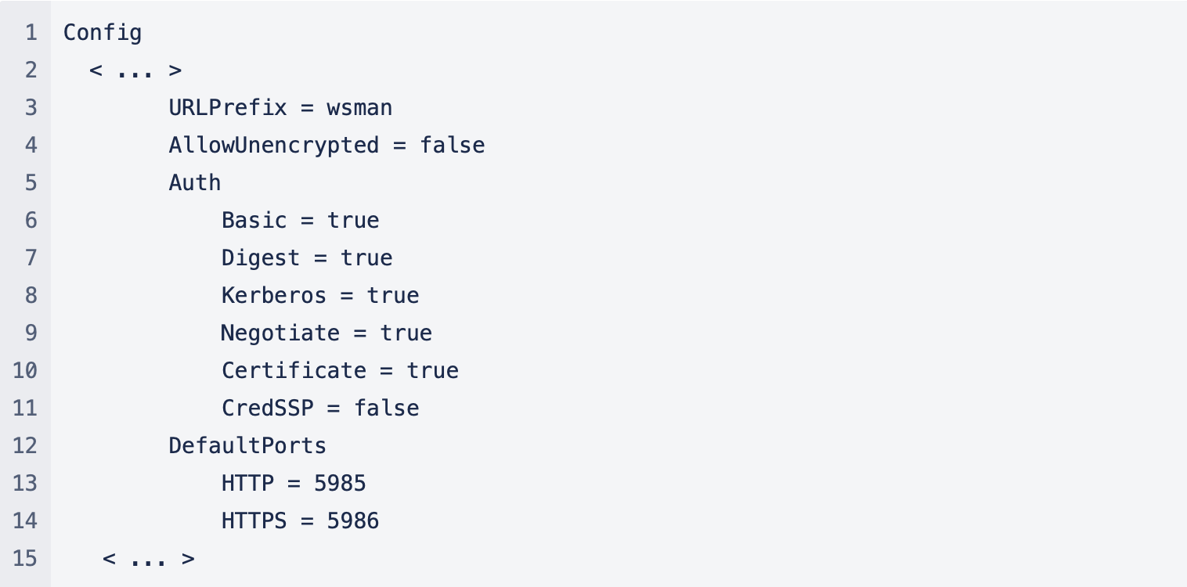Click the Kerberos = true entry

pyautogui.click(x=320, y=295)
